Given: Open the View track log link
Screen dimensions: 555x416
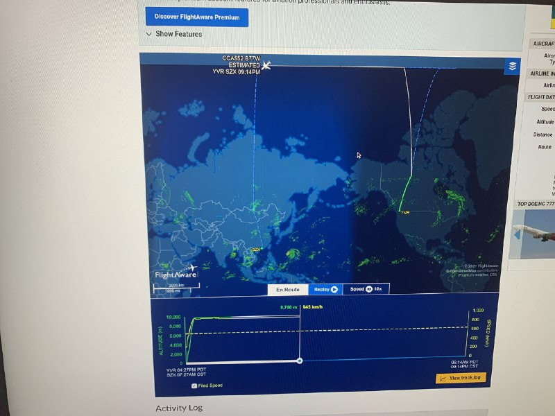Looking at the screenshot, I should [x=468, y=378].
